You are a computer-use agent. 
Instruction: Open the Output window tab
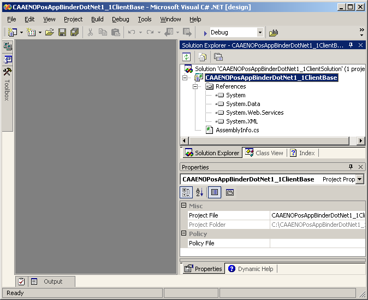tap(52, 281)
